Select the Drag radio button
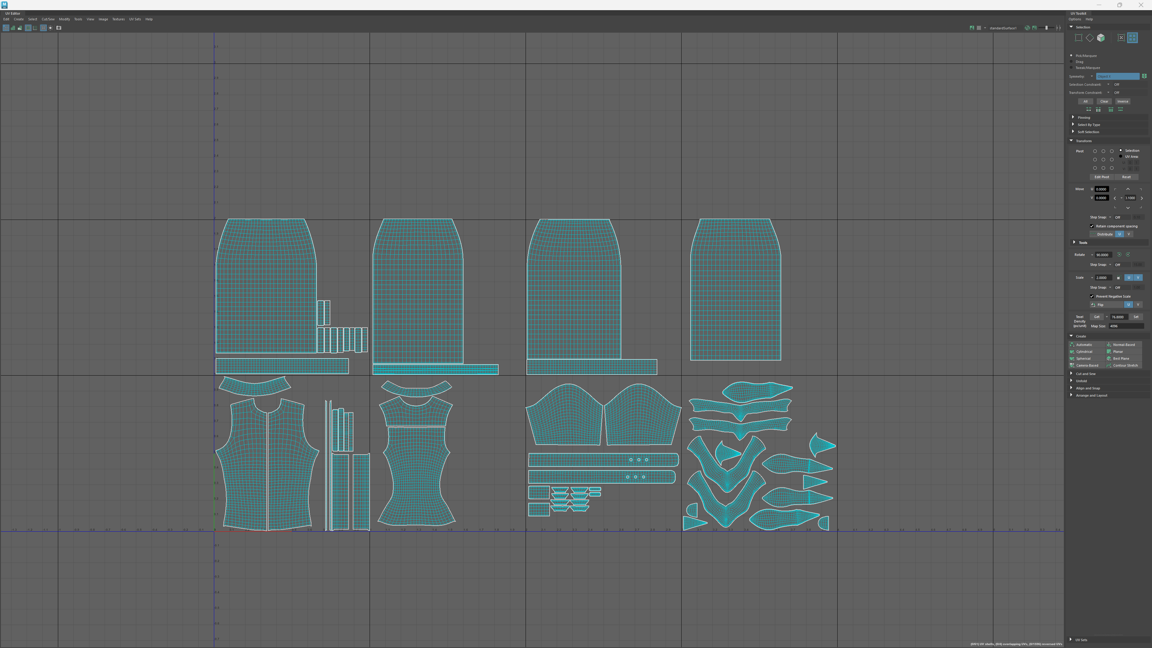The width and height of the screenshot is (1152, 648). click(x=1071, y=61)
